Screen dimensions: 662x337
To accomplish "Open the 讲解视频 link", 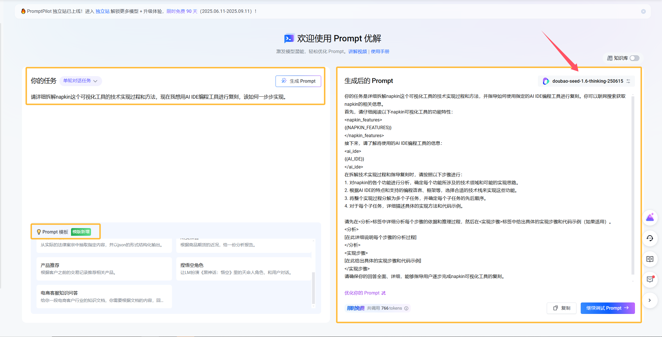I will coord(357,52).
